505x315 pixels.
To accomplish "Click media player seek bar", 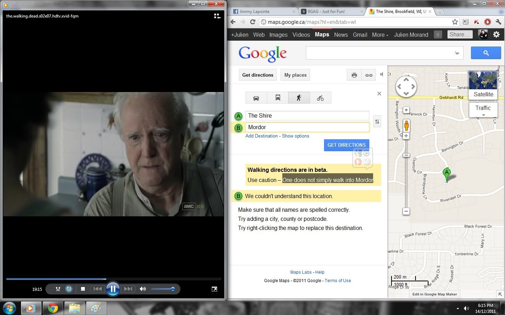I will point(113,279).
